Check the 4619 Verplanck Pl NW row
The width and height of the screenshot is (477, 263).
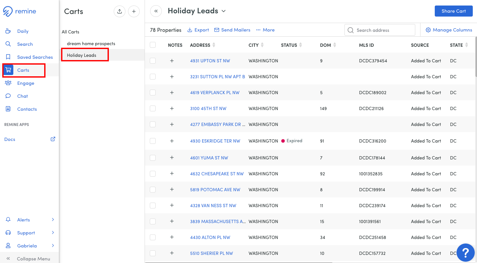point(153,93)
